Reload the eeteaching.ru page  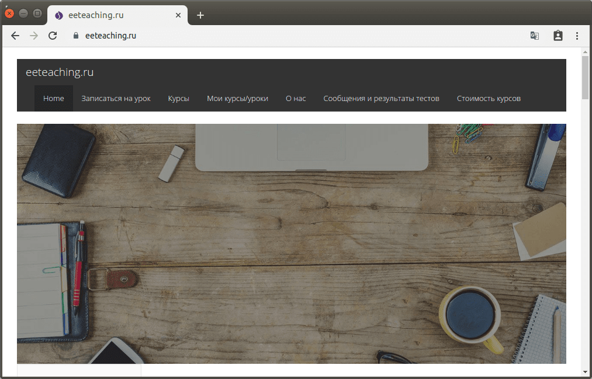(53, 36)
